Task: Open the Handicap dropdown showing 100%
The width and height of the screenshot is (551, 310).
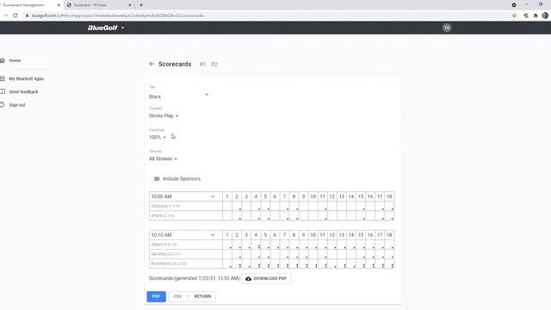Action: coord(158,137)
